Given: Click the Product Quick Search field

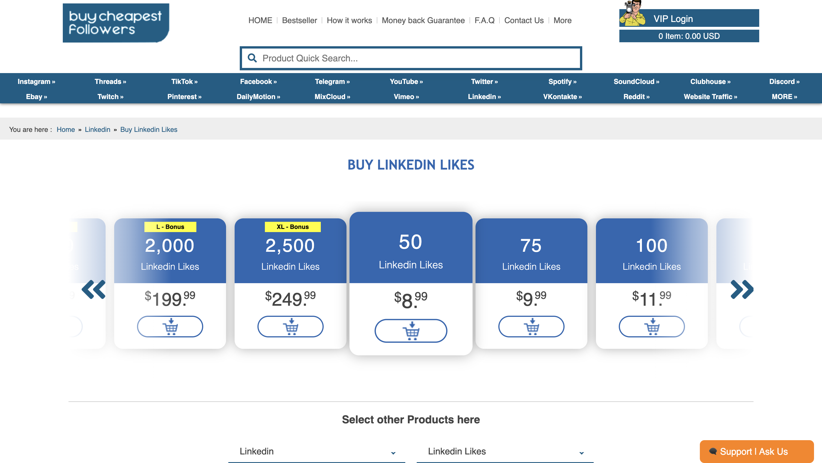Looking at the screenshot, I should [411, 58].
